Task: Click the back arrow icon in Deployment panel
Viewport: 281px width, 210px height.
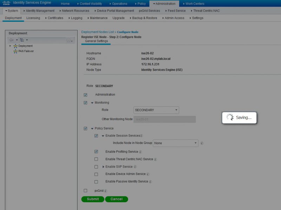Action: pyautogui.click(x=12, y=39)
